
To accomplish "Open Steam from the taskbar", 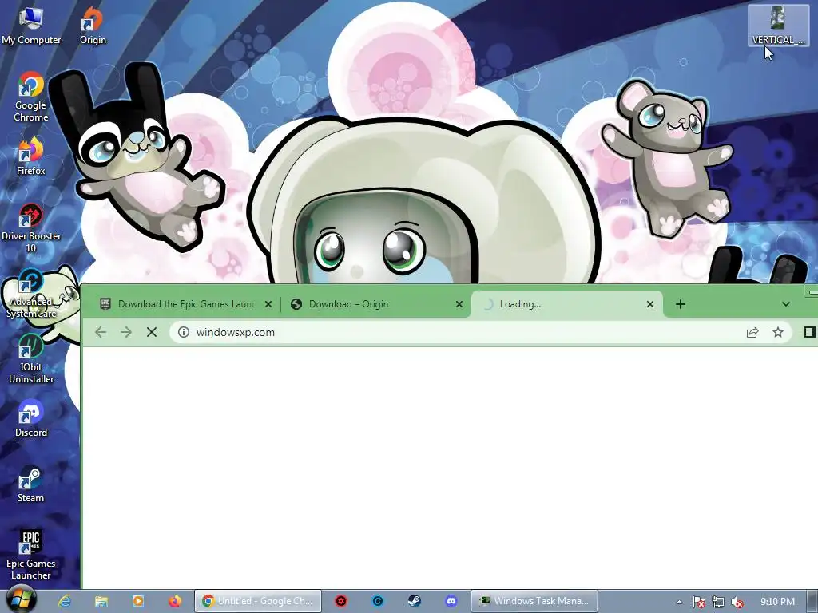I will tap(415, 601).
